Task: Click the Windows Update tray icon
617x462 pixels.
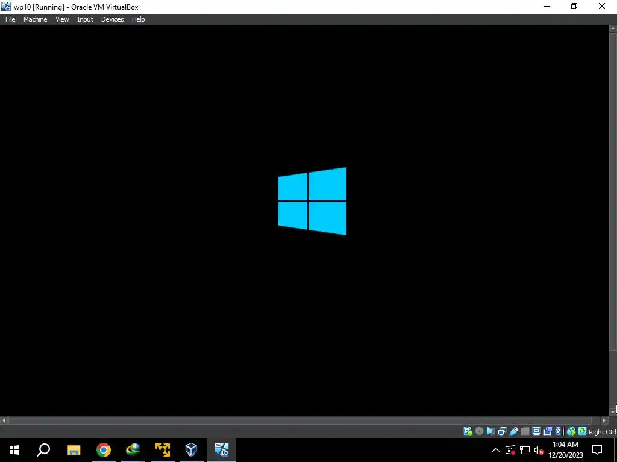Action: [x=510, y=450]
